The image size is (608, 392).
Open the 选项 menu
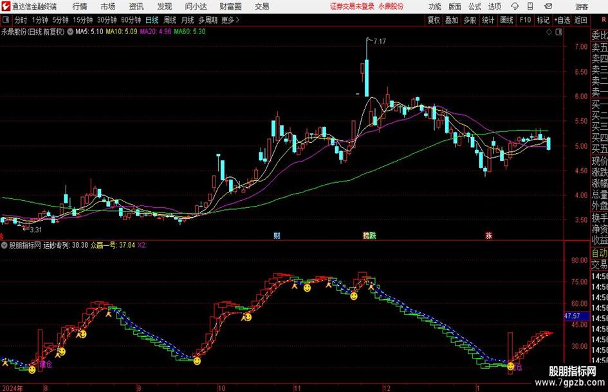coord(494,6)
